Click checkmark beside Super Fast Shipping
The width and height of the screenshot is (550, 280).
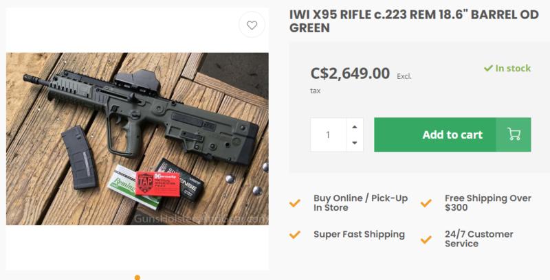[295, 235]
